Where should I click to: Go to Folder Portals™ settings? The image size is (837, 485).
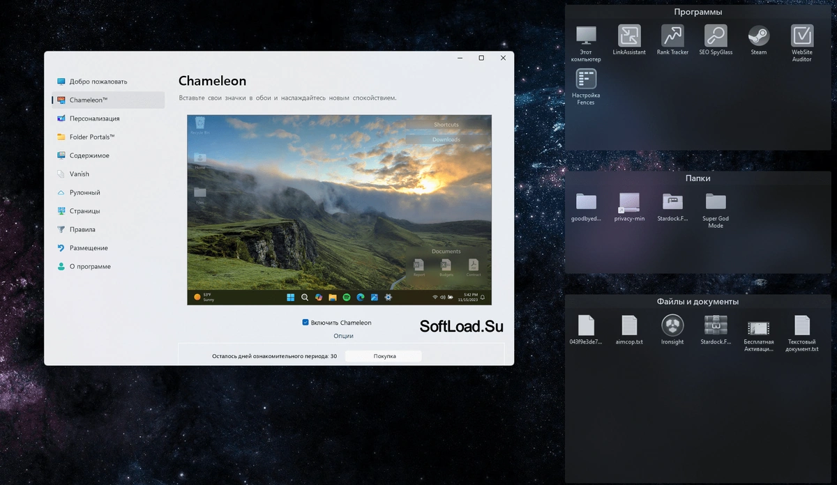(x=108, y=137)
